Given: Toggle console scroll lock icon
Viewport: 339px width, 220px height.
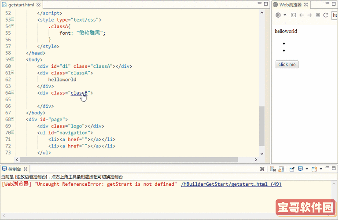Looking at the screenshot, I should (281, 169).
